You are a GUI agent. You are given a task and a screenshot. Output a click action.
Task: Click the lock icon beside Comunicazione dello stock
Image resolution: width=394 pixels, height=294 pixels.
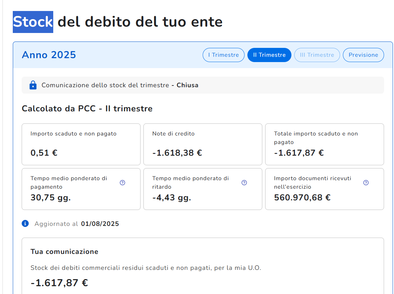coord(33,85)
